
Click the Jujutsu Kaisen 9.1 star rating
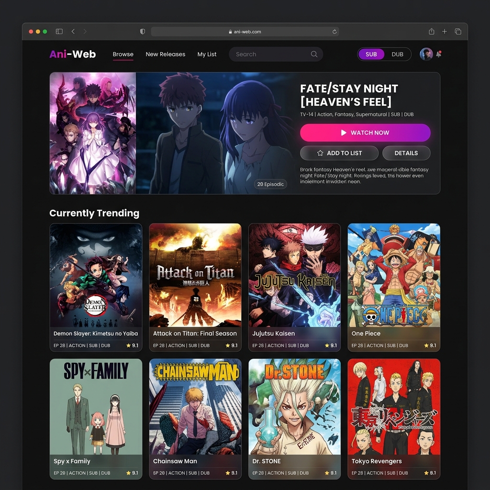click(331, 345)
